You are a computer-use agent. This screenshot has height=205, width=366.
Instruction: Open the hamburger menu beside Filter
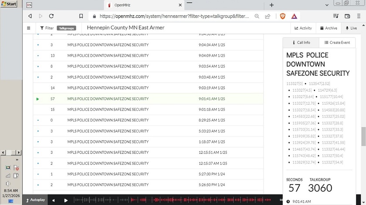click(29, 28)
